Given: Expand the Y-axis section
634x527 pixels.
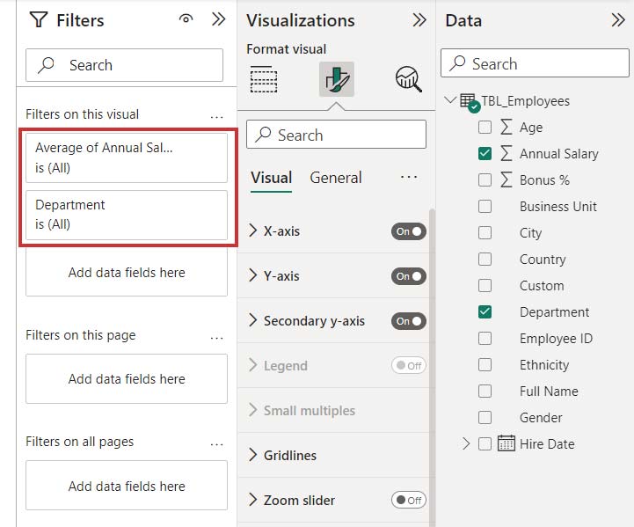Looking at the screenshot, I should coord(253,275).
